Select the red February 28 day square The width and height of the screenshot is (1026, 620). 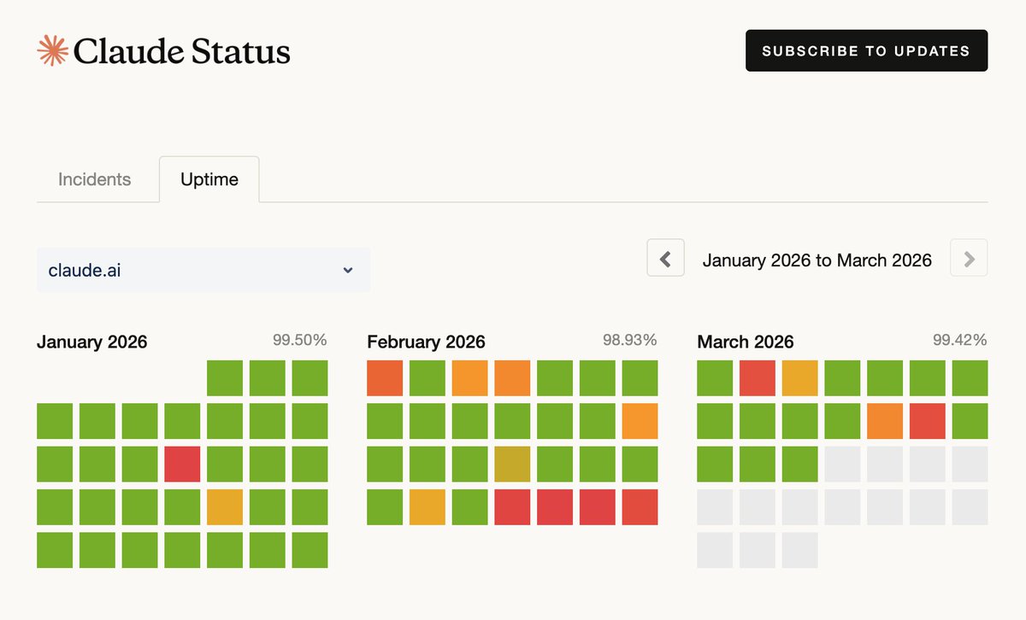point(640,506)
